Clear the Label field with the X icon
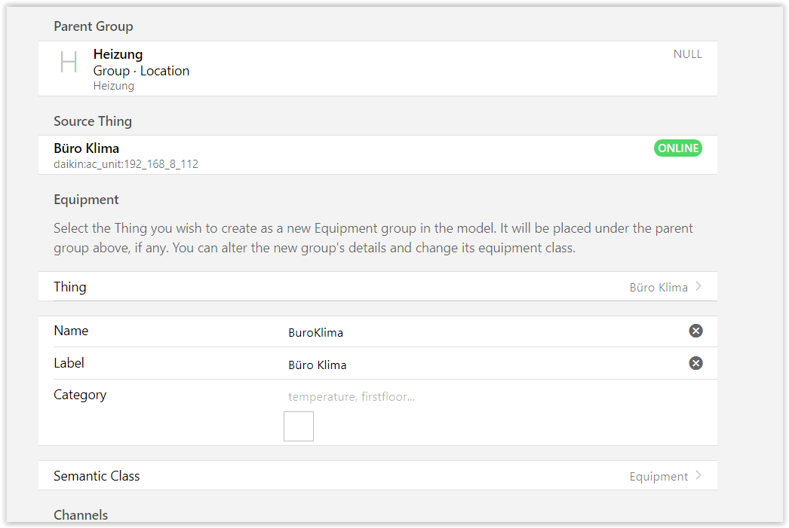 695,363
